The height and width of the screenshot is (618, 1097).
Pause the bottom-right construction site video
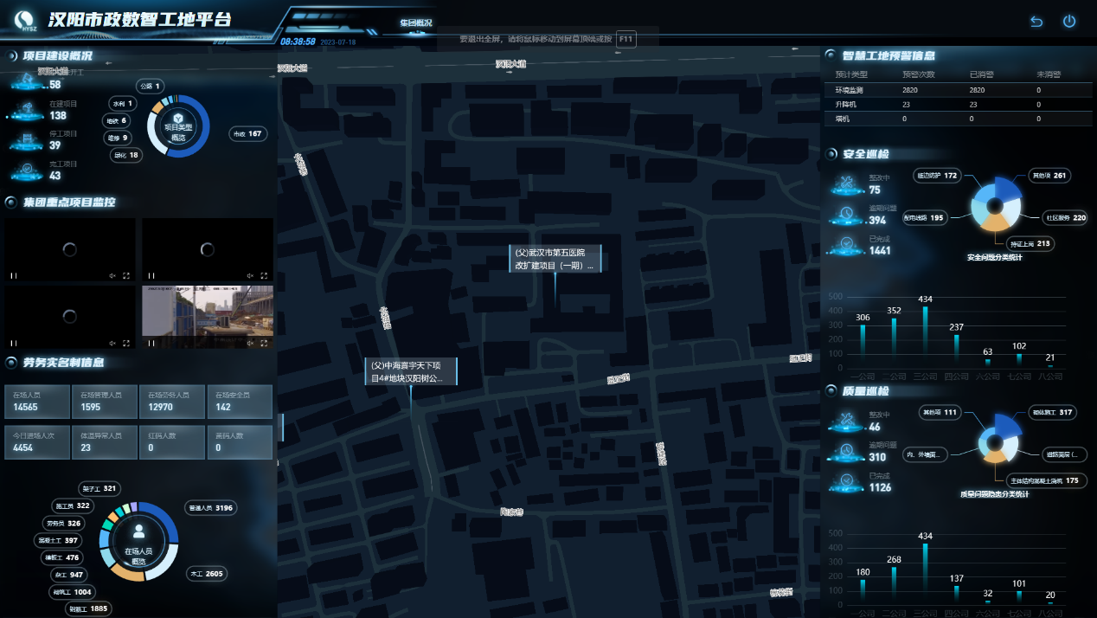click(151, 344)
